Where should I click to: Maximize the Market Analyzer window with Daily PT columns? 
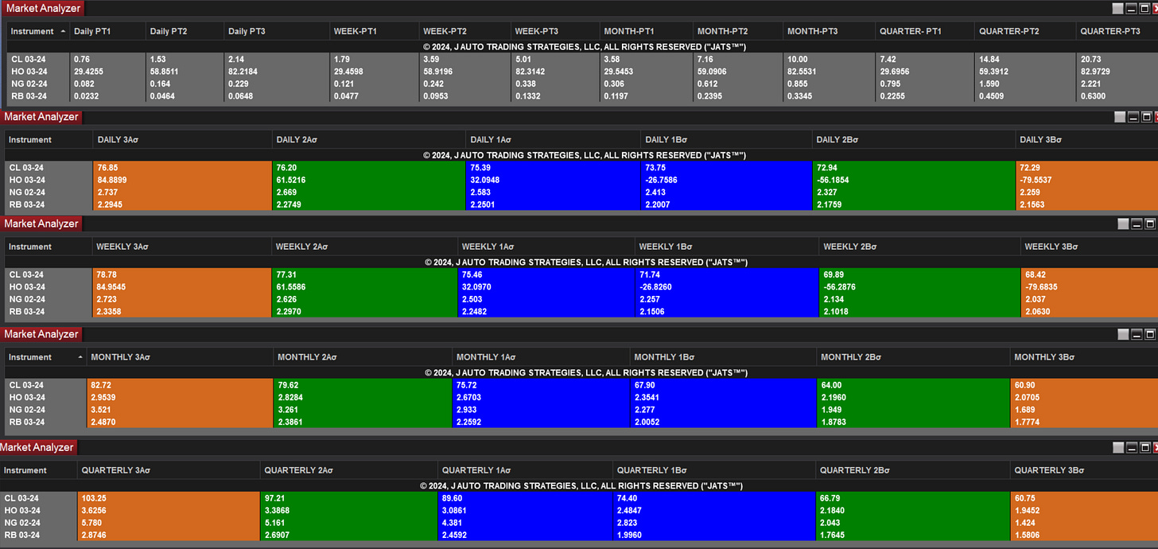tap(1146, 9)
